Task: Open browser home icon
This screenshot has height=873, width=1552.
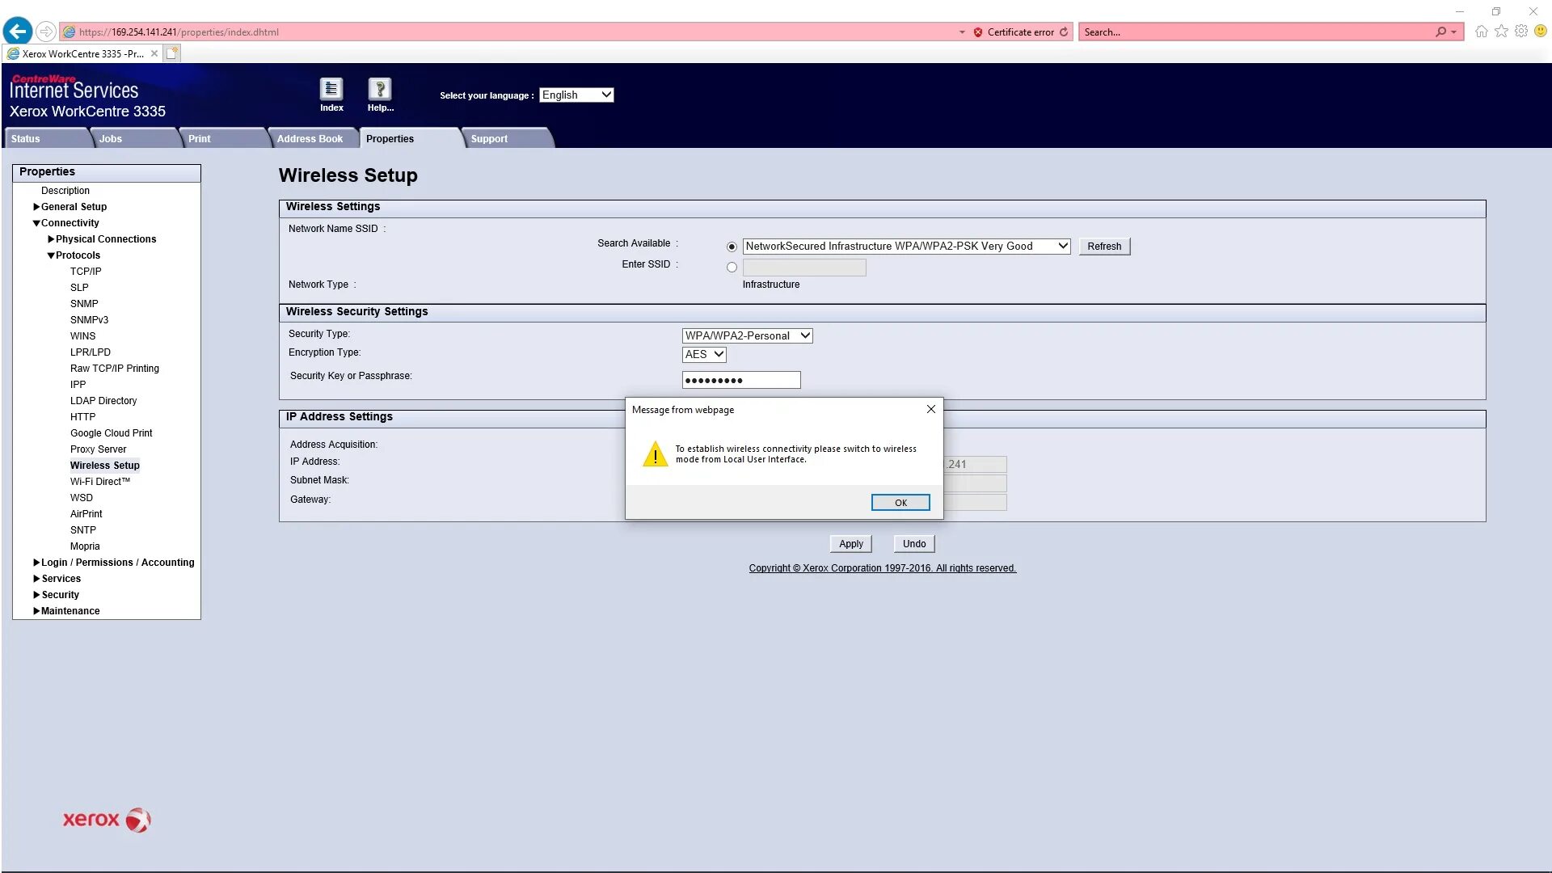Action: point(1481,32)
